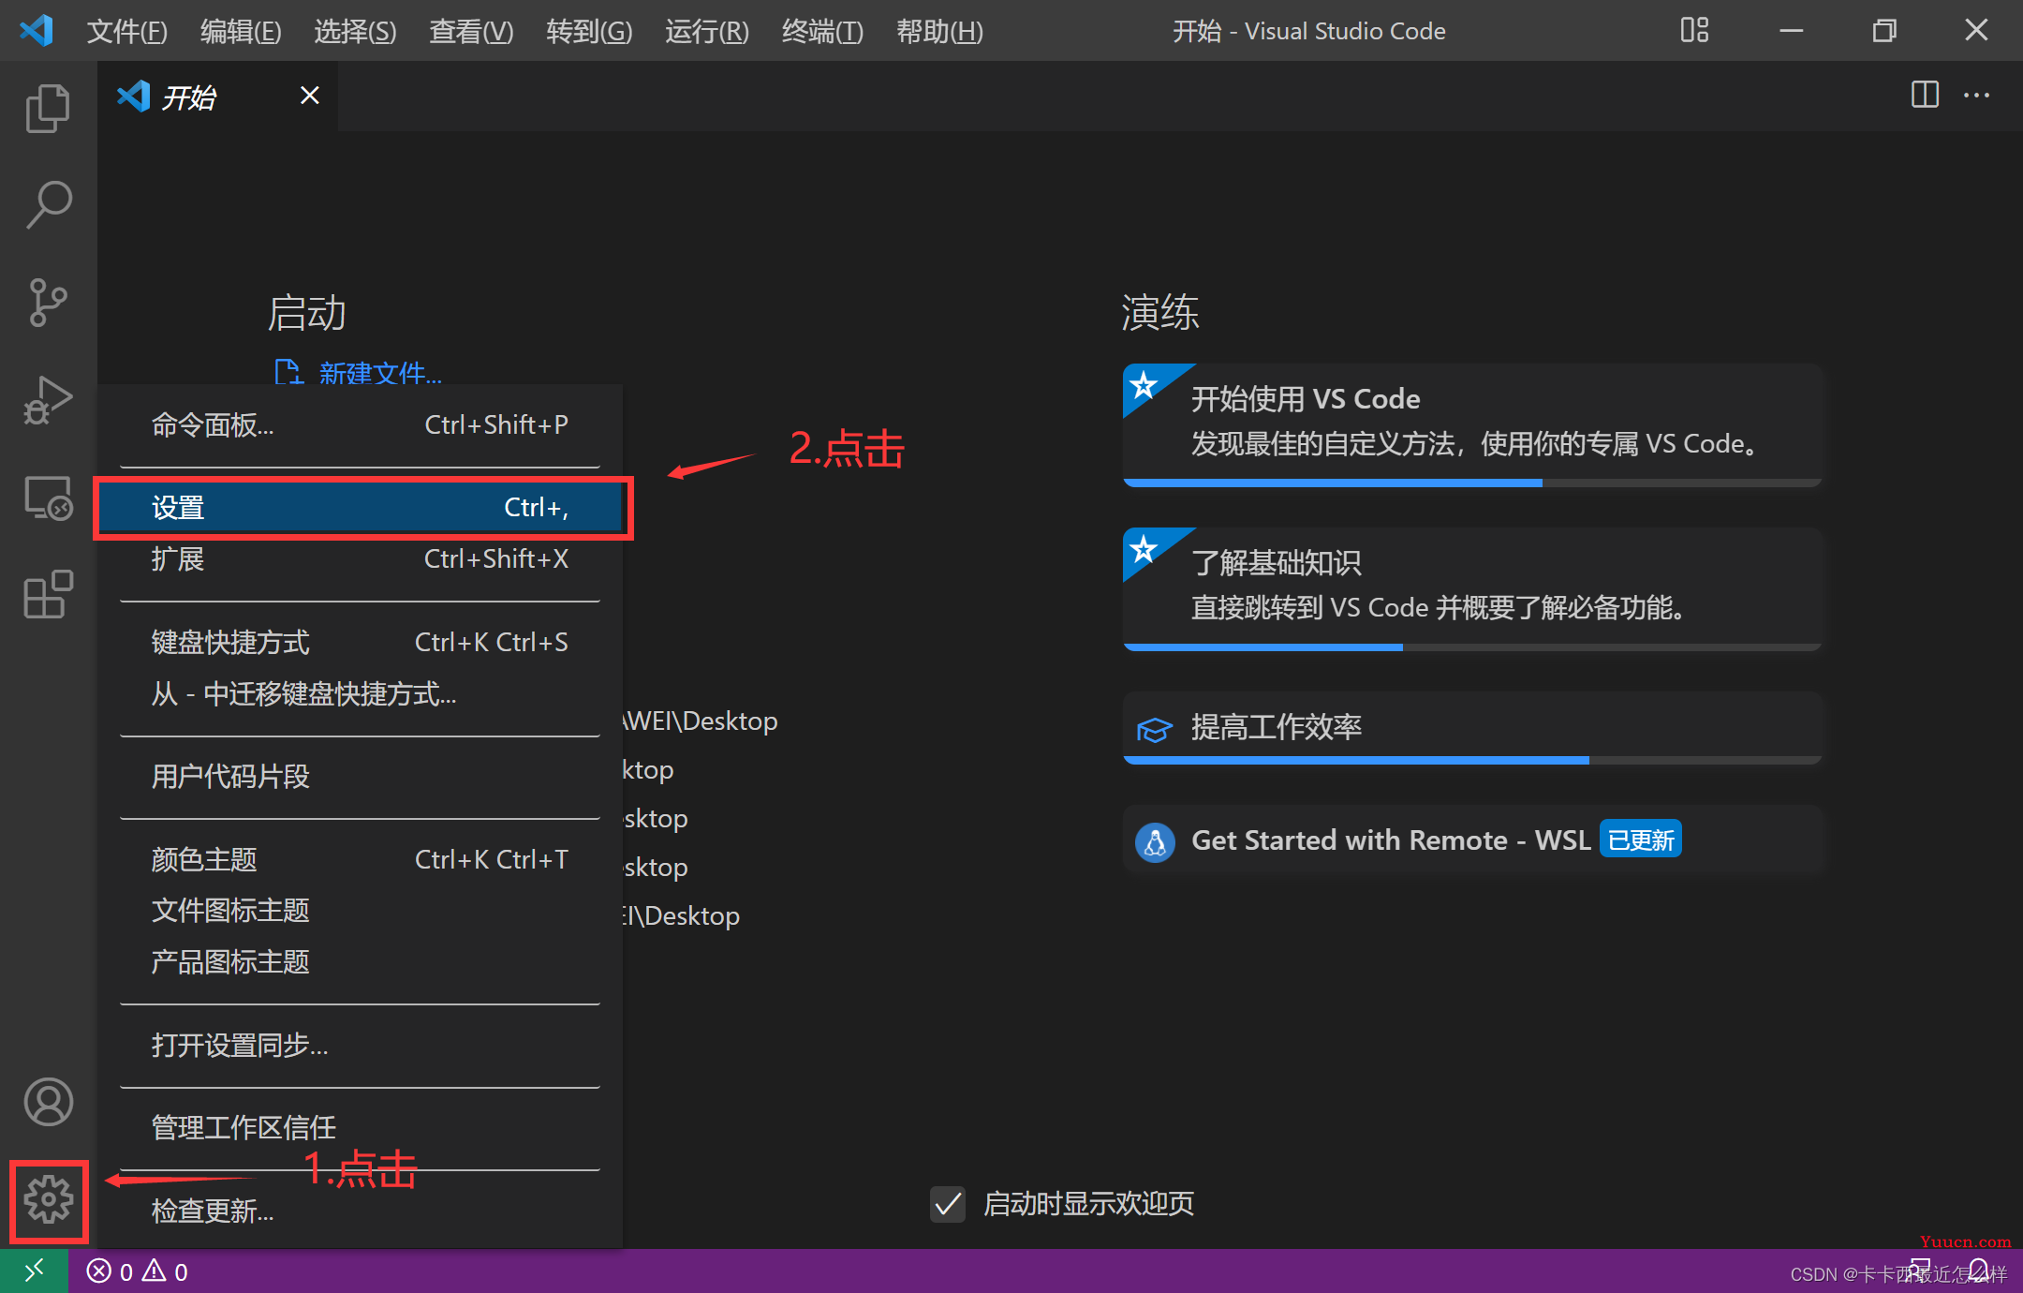This screenshot has height=1293, width=2023.
Task: Switch to the 开始 editor tab
Action: [217, 96]
